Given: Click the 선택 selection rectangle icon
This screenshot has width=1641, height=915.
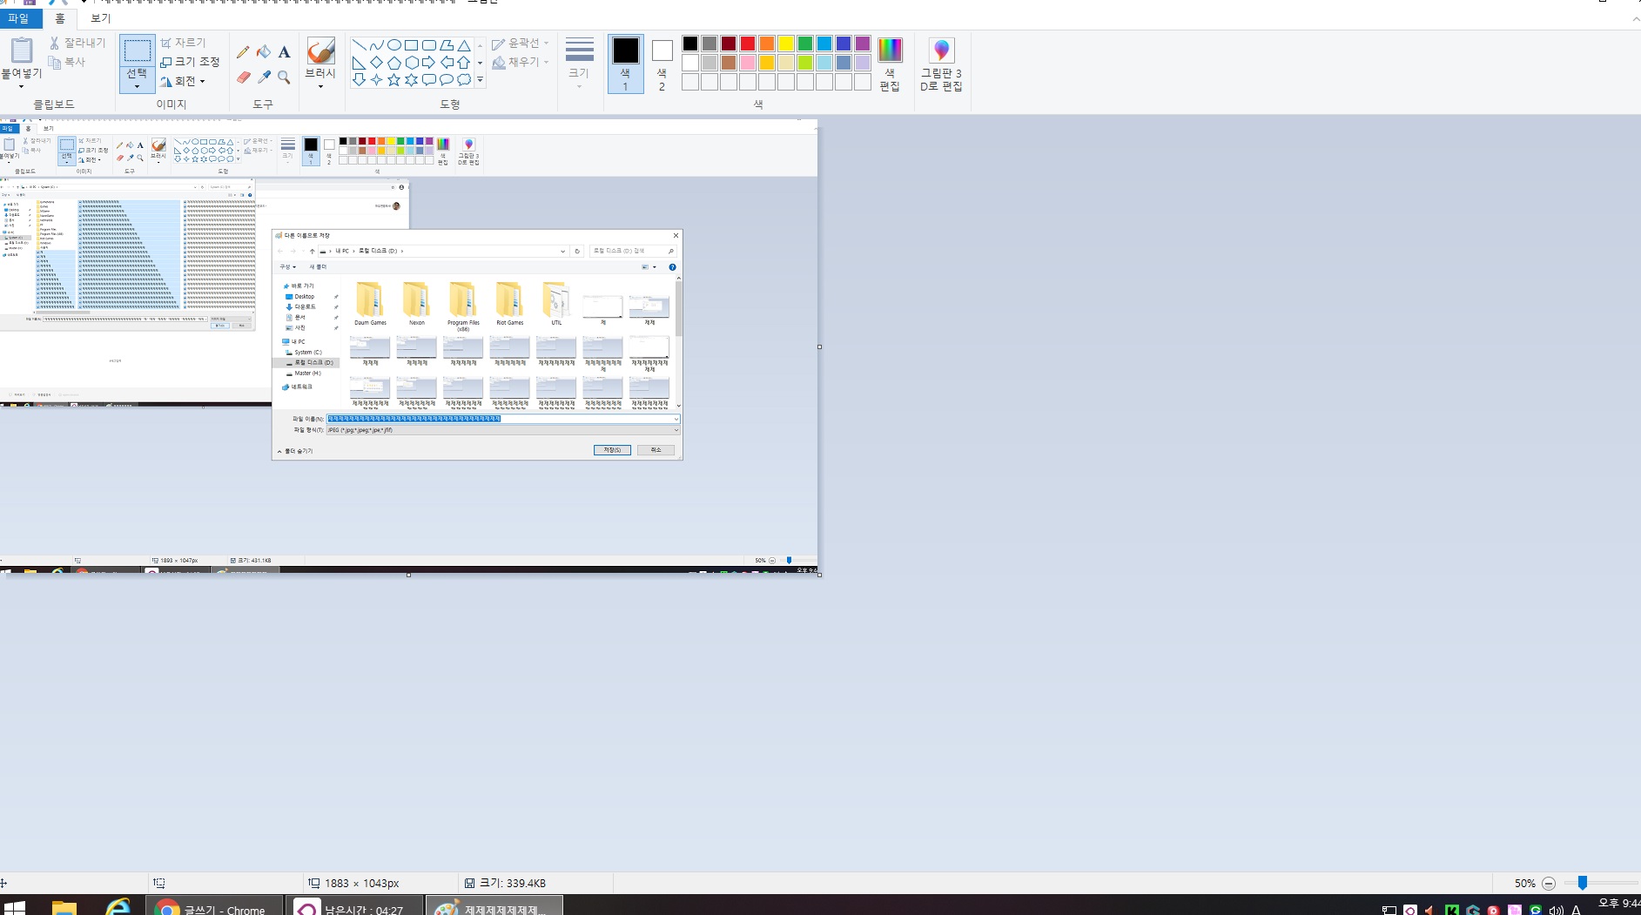Looking at the screenshot, I should (137, 50).
